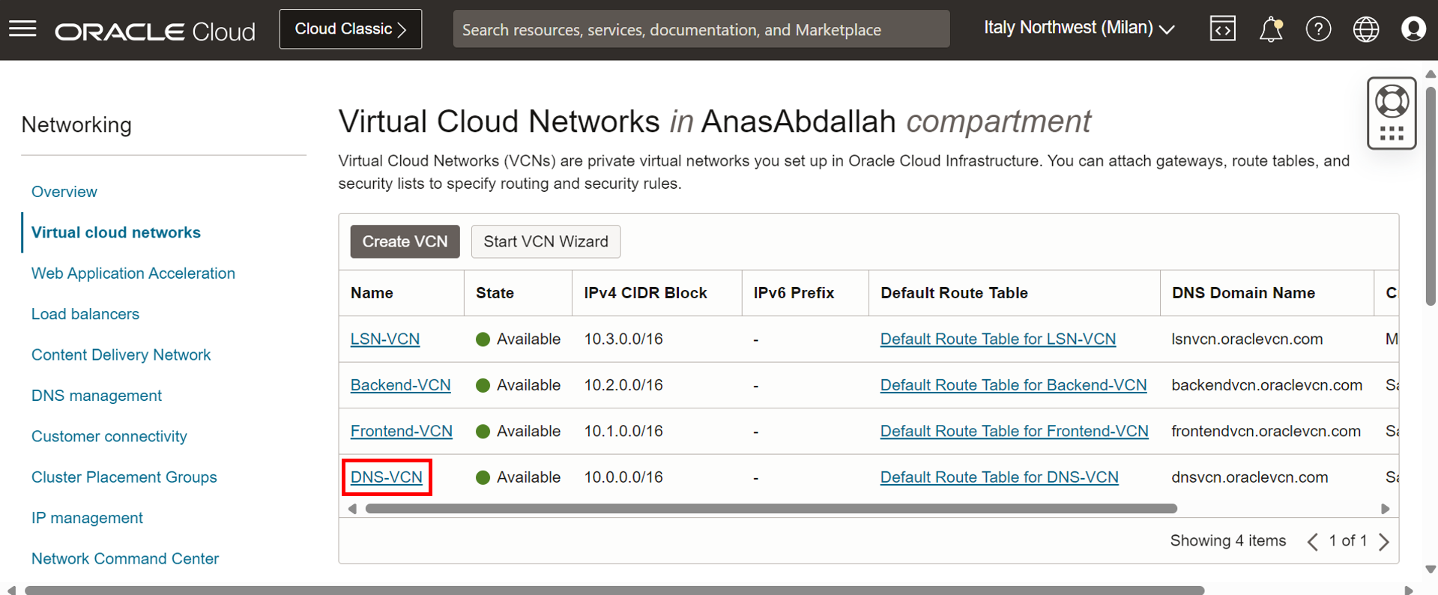Click the 10.3.0.0/16 CIDR cell

click(x=623, y=339)
